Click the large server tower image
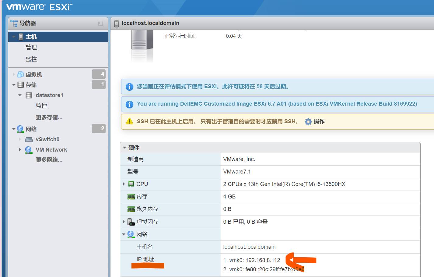 [x=142, y=46]
